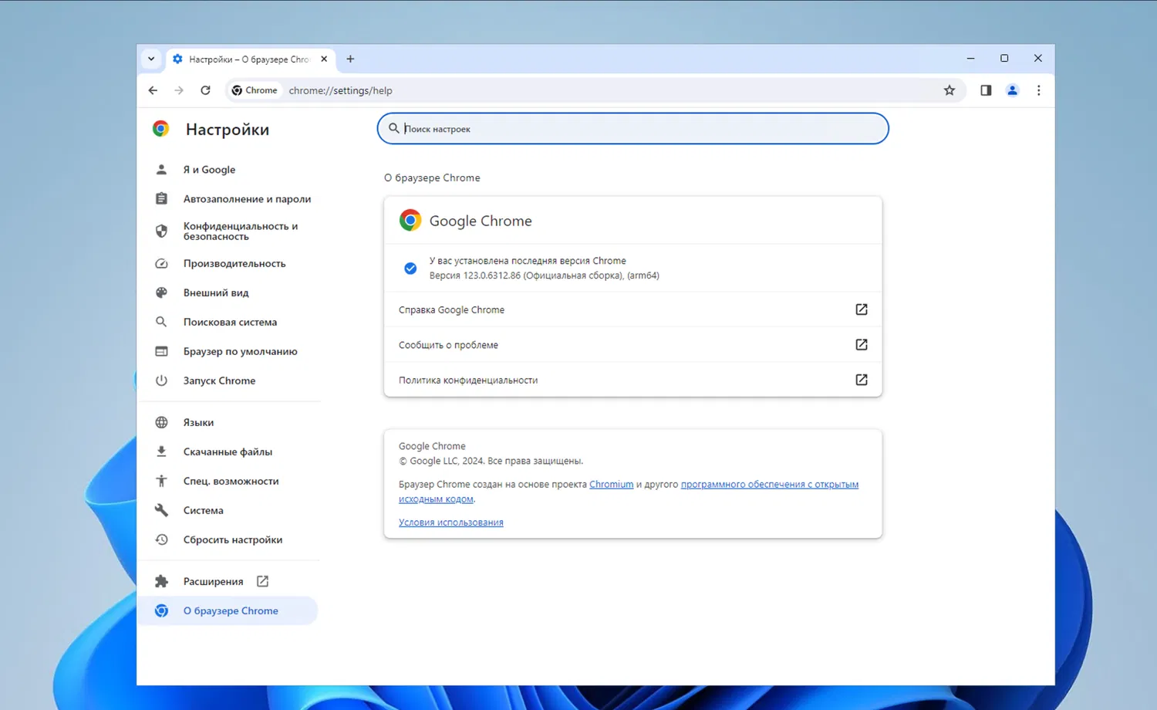Open Поисковая система settings section
The width and height of the screenshot is (1157, 710).
[230, 322]
